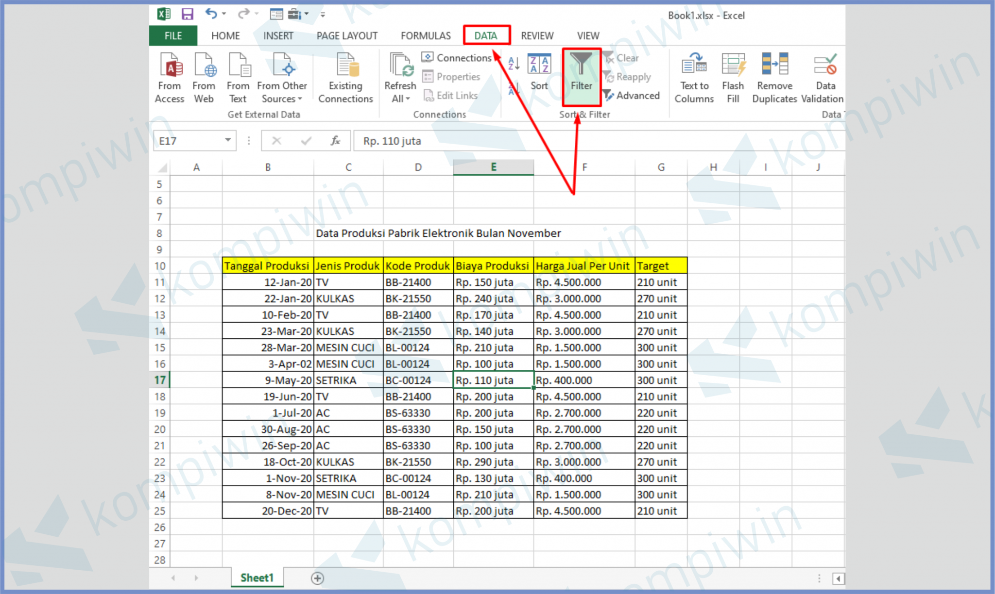Save the workbook with Save icon

click(187, 14)
